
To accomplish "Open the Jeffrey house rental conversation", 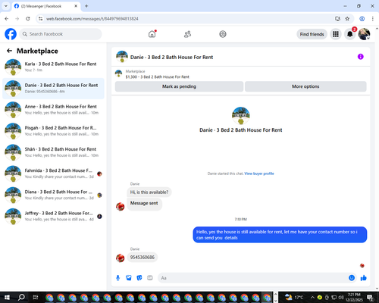I will coord(53,216).
